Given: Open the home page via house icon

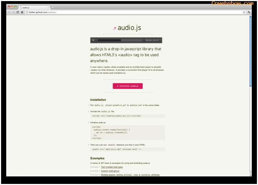Looking at the screenshot, I should tap(22, 12).
